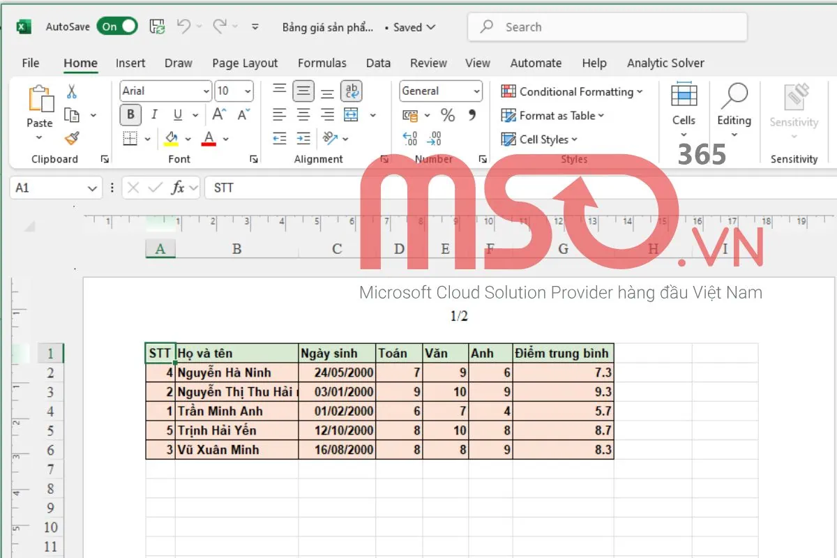Viewport: 837px width, 558px height.
Task: Apply the yellow Fill Color swatch
Action: pyautogui.click(x=171, y=139)
